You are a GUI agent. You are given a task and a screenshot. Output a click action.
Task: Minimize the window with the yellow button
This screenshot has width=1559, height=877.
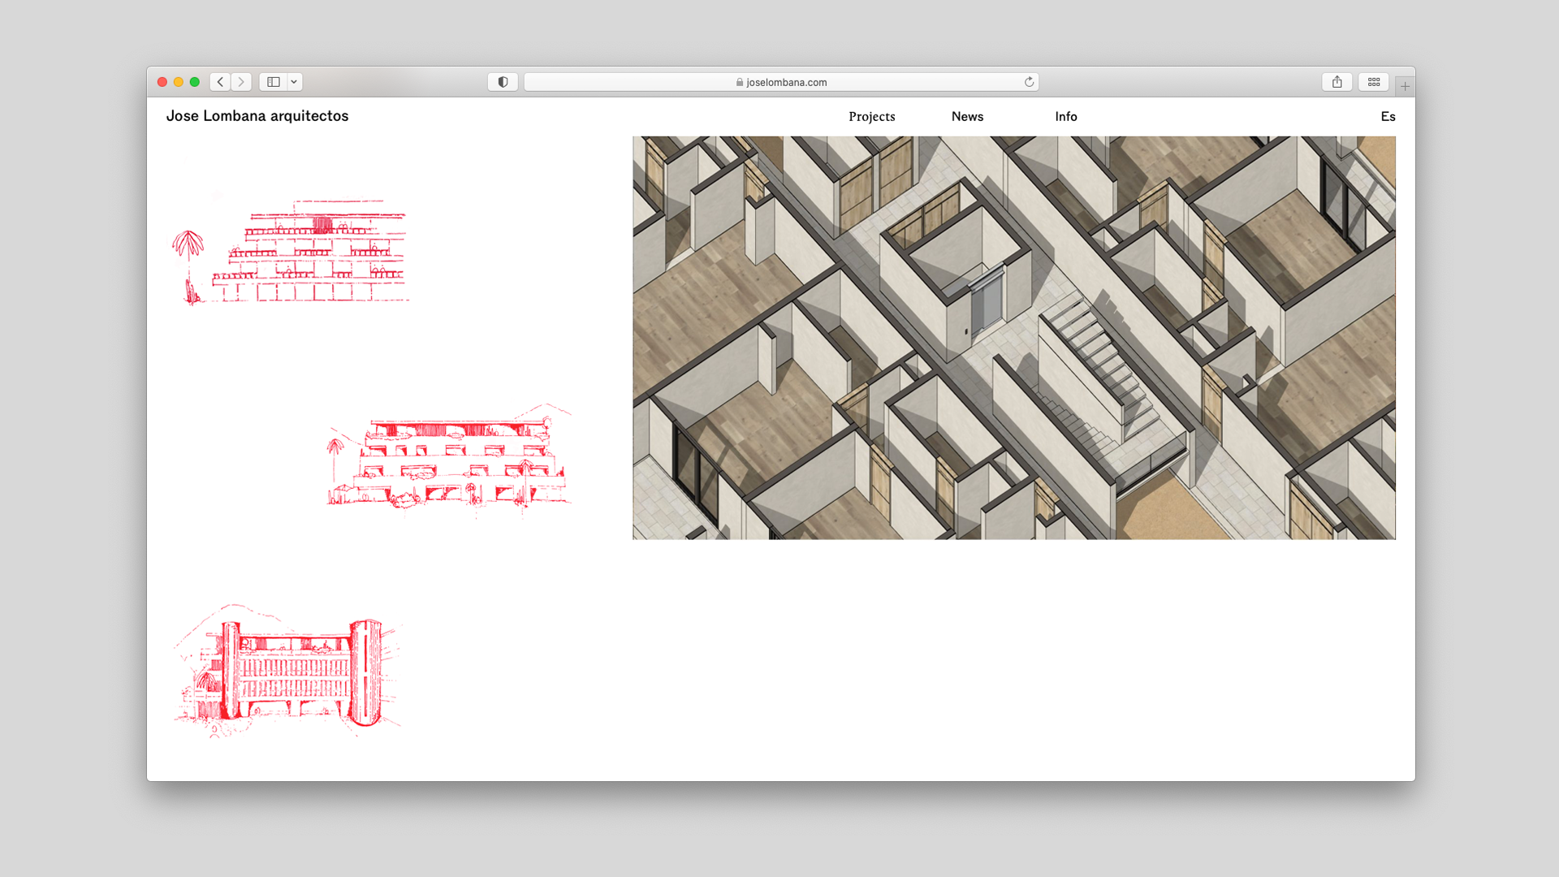pos(179,82)
